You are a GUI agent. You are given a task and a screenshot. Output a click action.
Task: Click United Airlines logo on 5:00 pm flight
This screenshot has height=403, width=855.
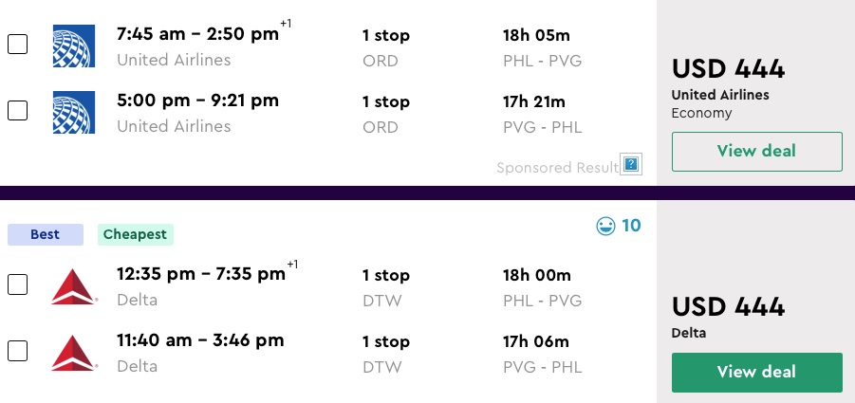click(x=74, y=111)
